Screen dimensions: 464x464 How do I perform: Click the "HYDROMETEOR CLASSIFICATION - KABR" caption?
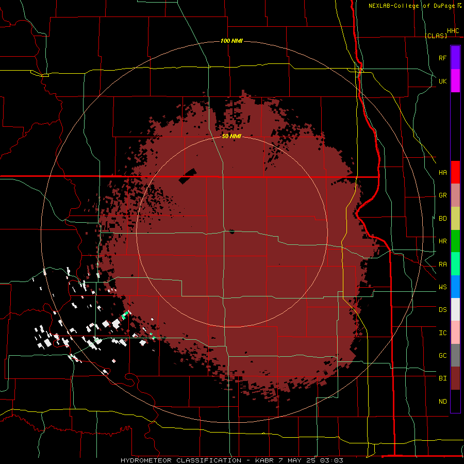coord(197,460)
